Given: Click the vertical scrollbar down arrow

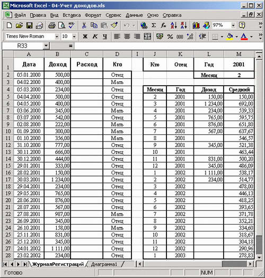Looking at the screenshot, I should 259,257.
